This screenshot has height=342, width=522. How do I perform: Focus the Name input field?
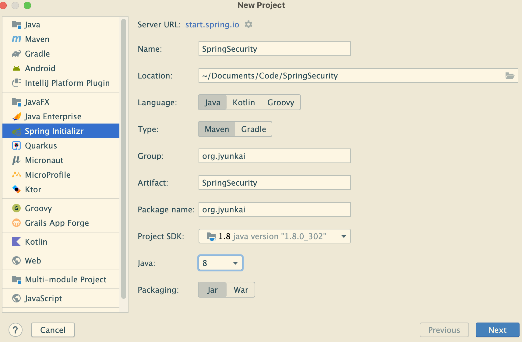[x=274, y=49]
